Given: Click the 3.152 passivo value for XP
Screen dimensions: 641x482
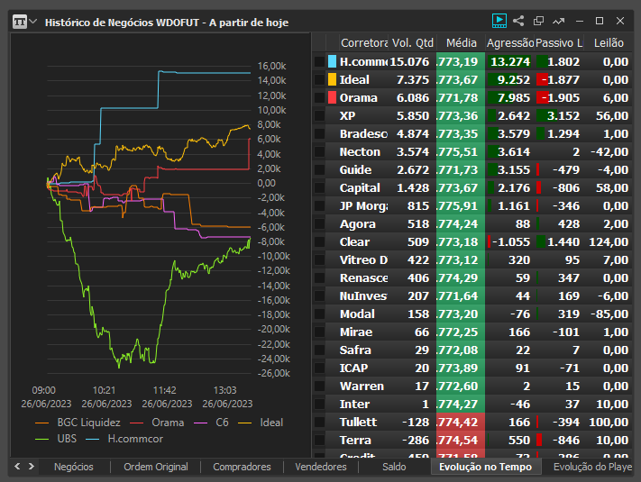Looking at the screenshot, I should tap(563, 116).
